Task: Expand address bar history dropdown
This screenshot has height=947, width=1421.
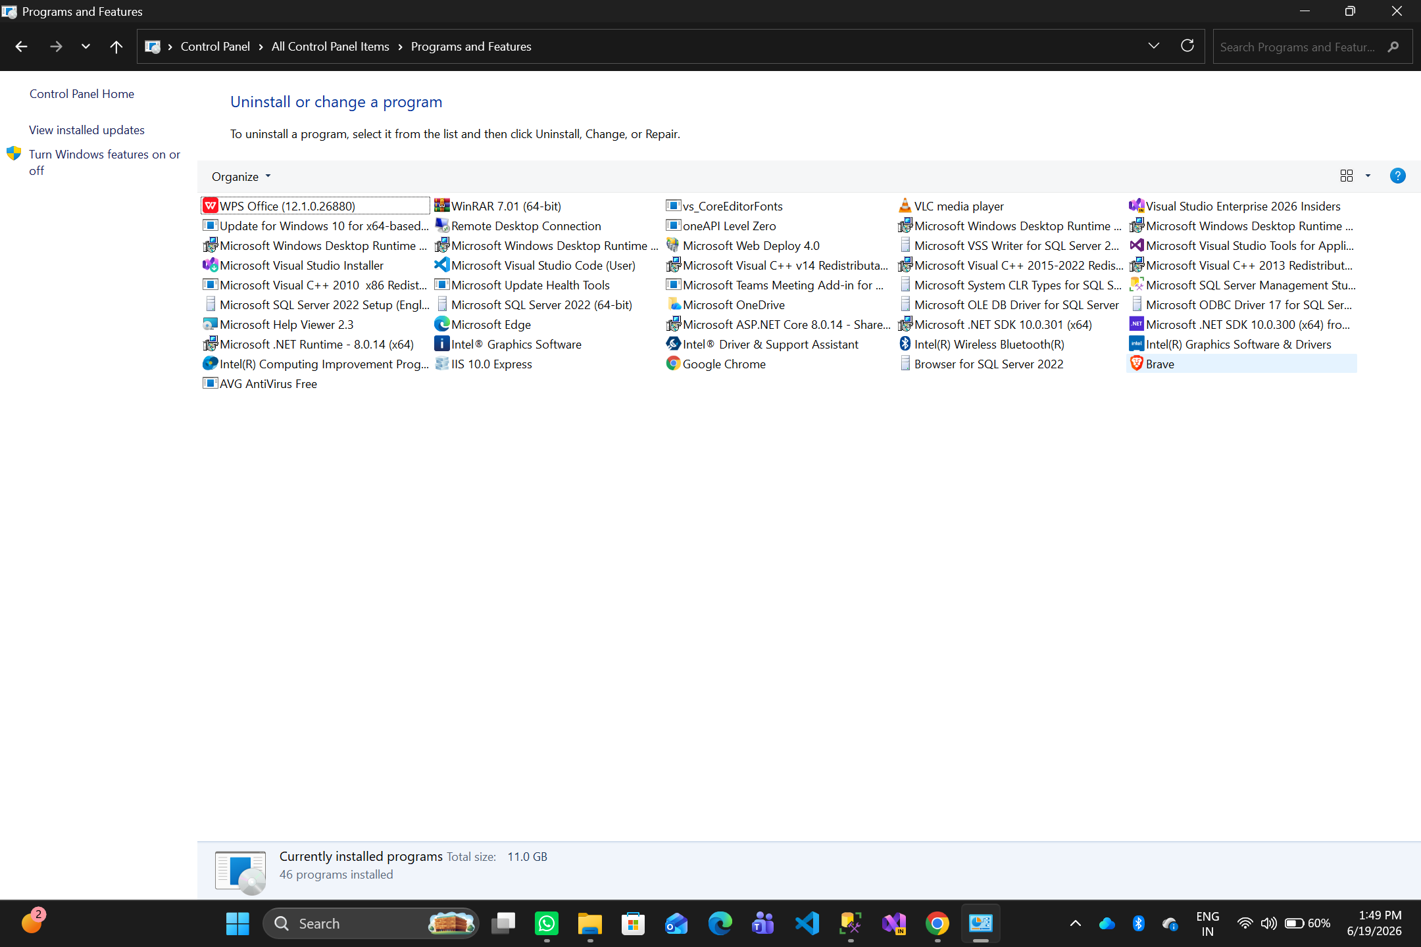Action: (1153, 46)
